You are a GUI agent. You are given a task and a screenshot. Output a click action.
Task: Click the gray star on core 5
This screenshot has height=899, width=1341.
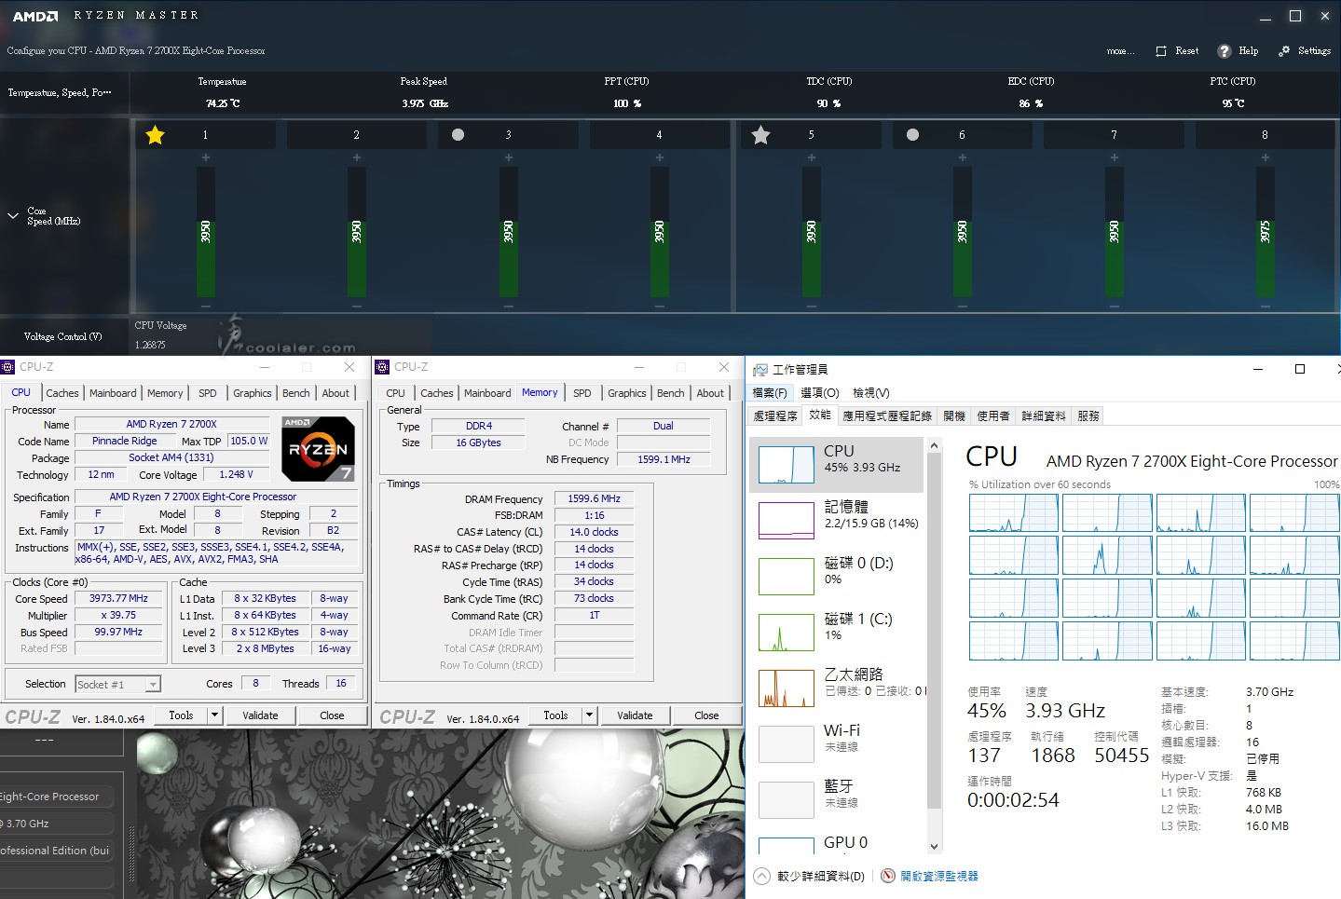(x=760, y=135)
